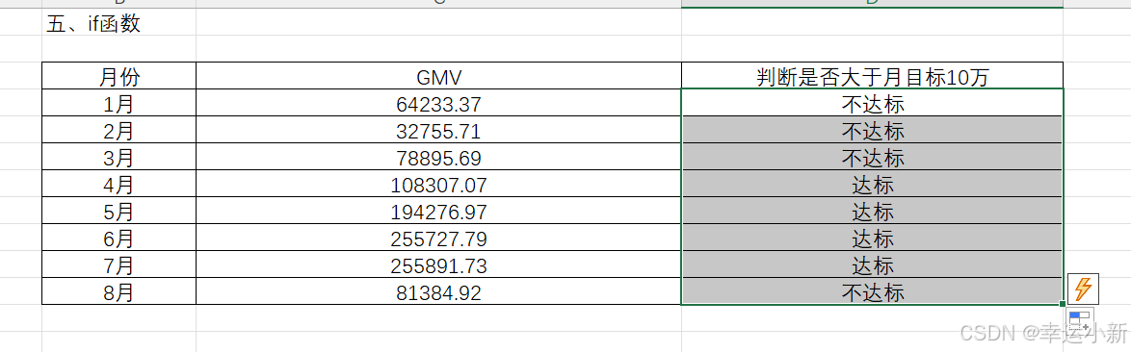Viewport: 1131px width, 352px height.
Task: Select the 不达标 result for 1月
Action: pos(872,103)
